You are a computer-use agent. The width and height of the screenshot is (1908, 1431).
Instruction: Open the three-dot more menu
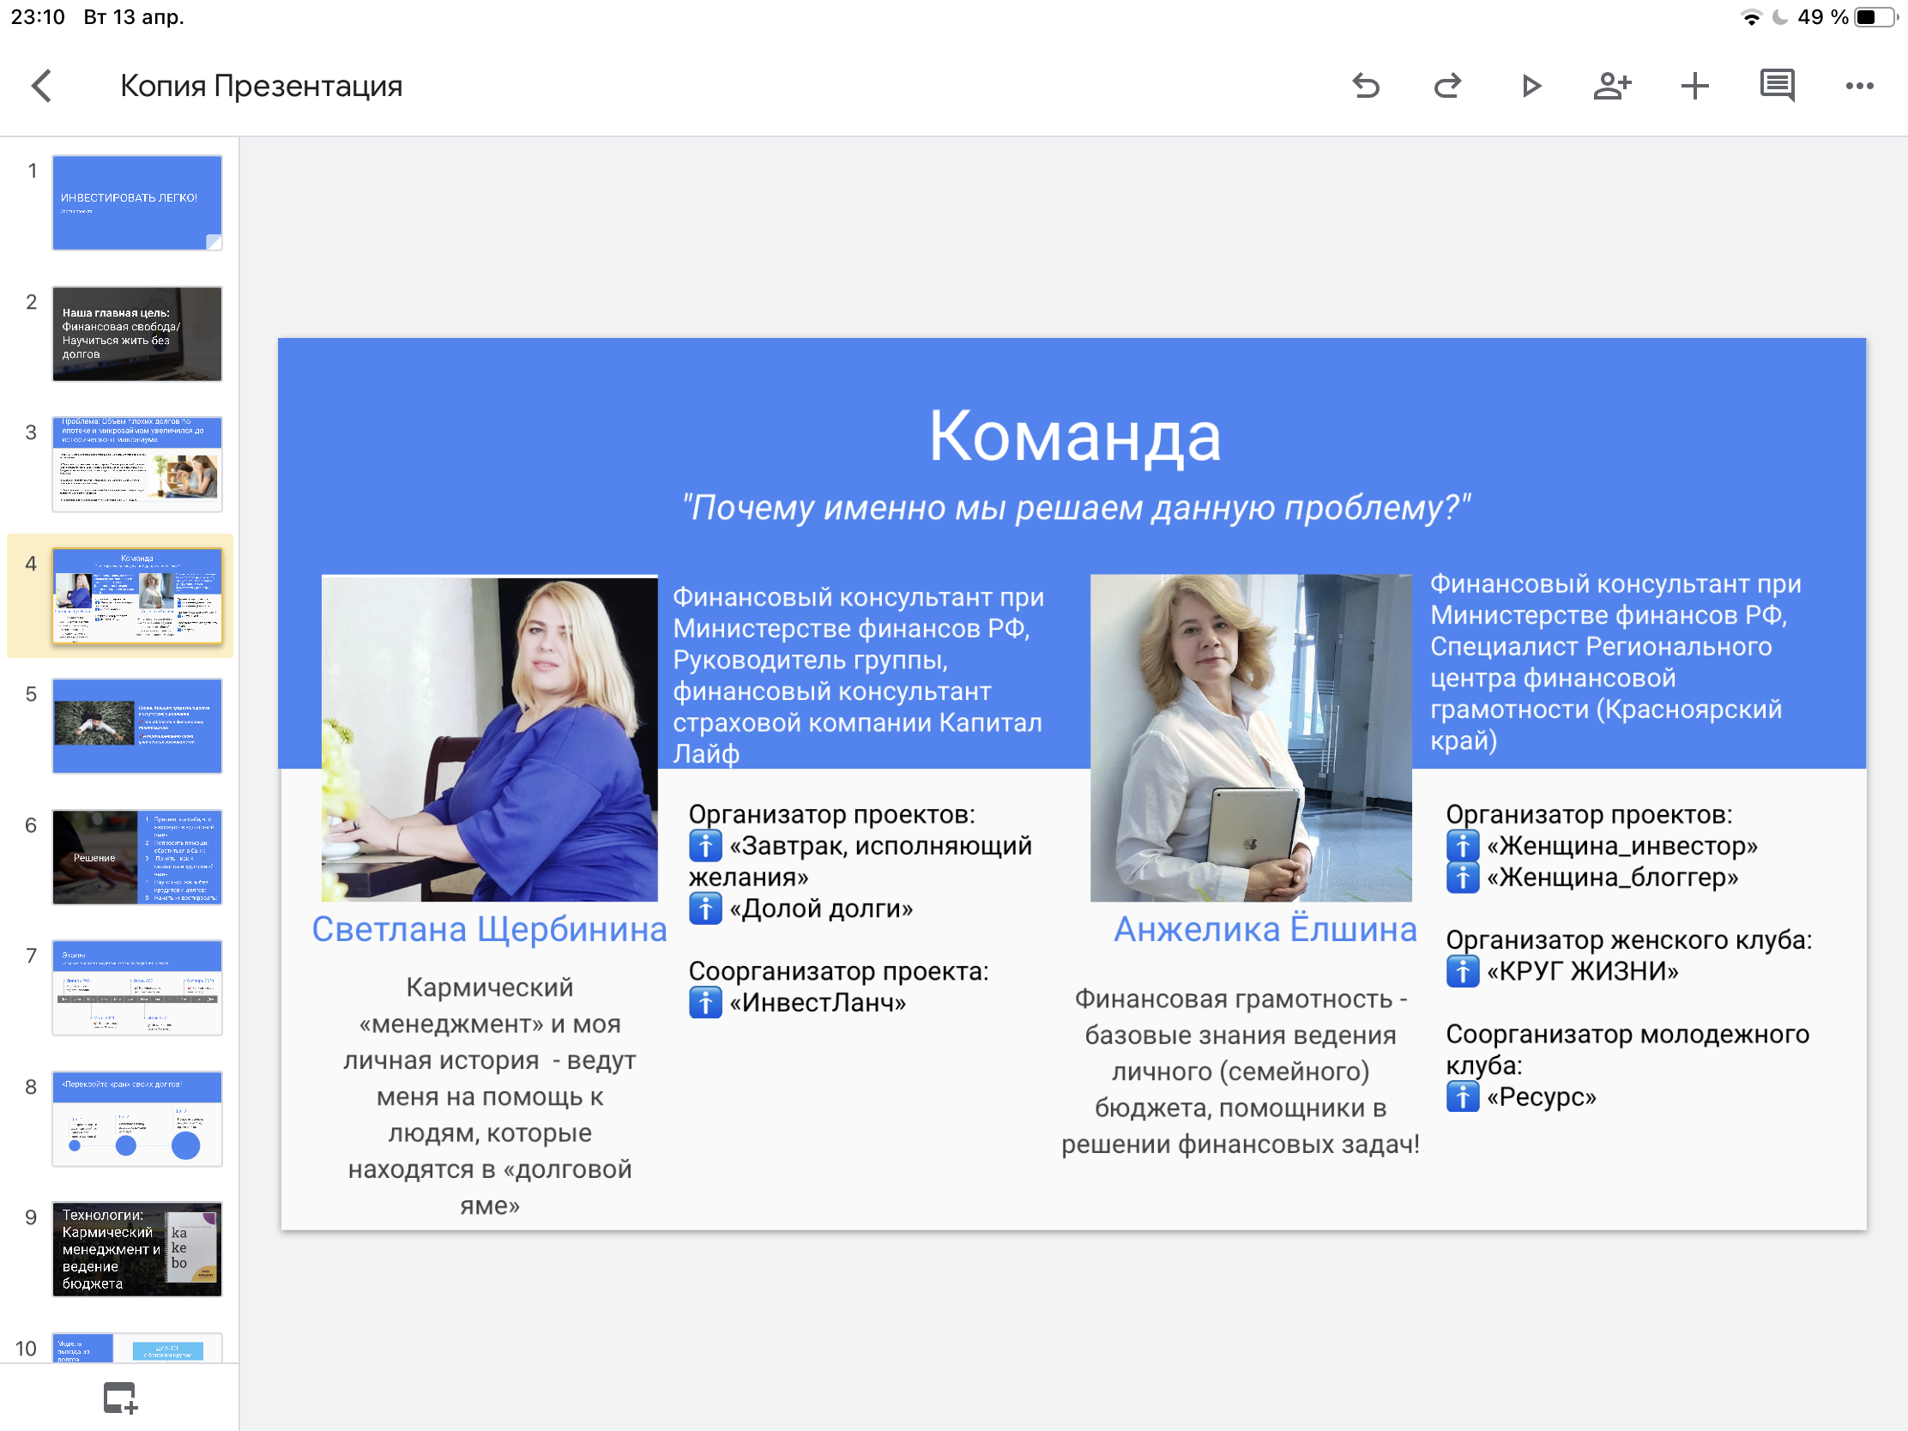(x=1860, y=86)
